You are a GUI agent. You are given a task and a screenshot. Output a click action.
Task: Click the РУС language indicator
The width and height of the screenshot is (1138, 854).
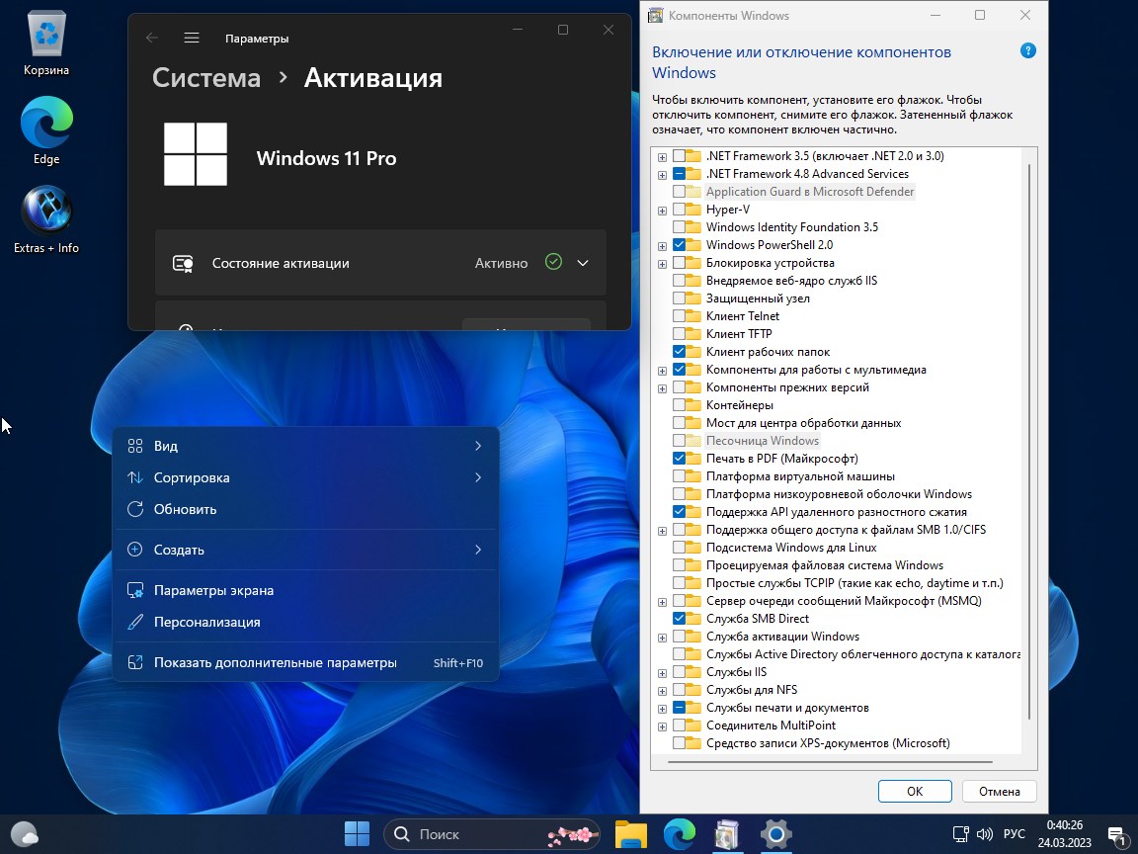click(x=1014, y=833)
